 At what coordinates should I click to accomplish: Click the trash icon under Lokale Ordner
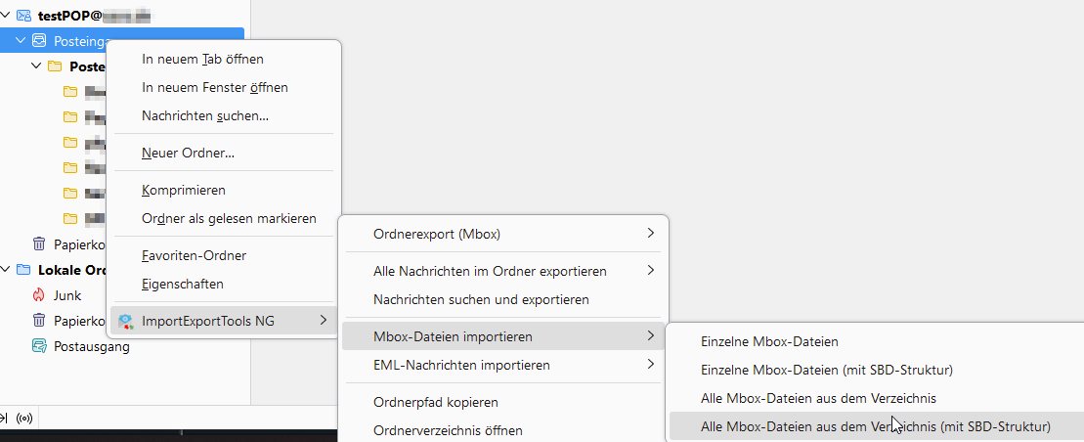[39, 321]
